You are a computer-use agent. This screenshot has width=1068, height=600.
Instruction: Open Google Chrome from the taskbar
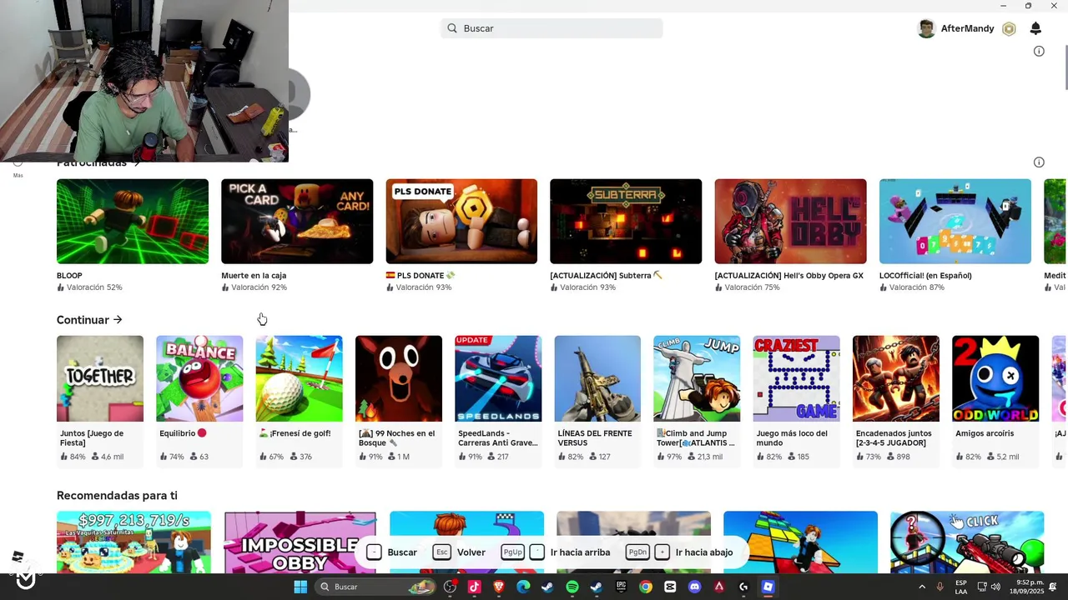pyautogui.click(x=645, y=587)
